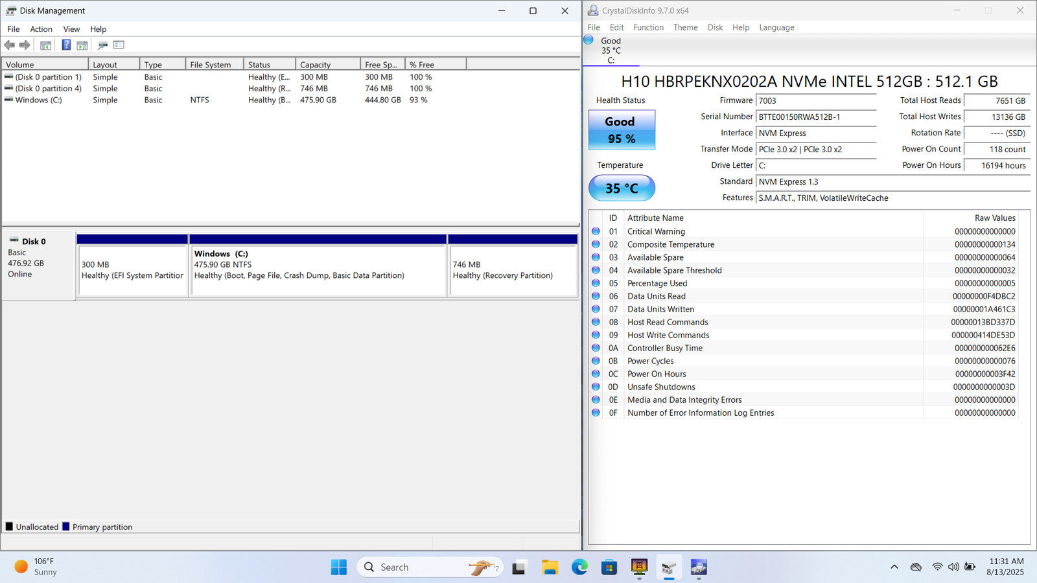Click the 35 °C temperature button
1037x583 pixels.
coord(621,189)
